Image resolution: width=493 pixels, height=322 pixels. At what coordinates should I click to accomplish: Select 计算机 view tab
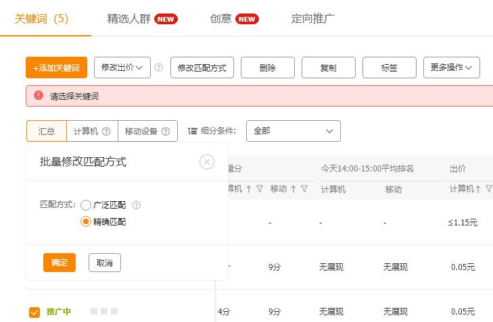92,131
